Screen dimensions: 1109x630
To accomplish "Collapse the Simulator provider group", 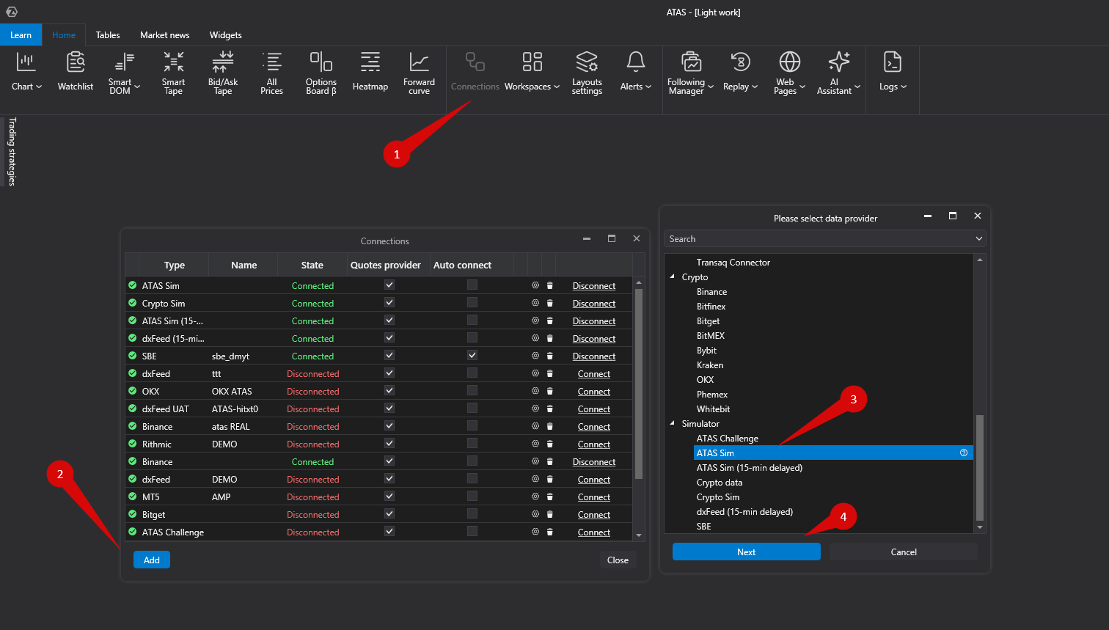I will (672, 423).
